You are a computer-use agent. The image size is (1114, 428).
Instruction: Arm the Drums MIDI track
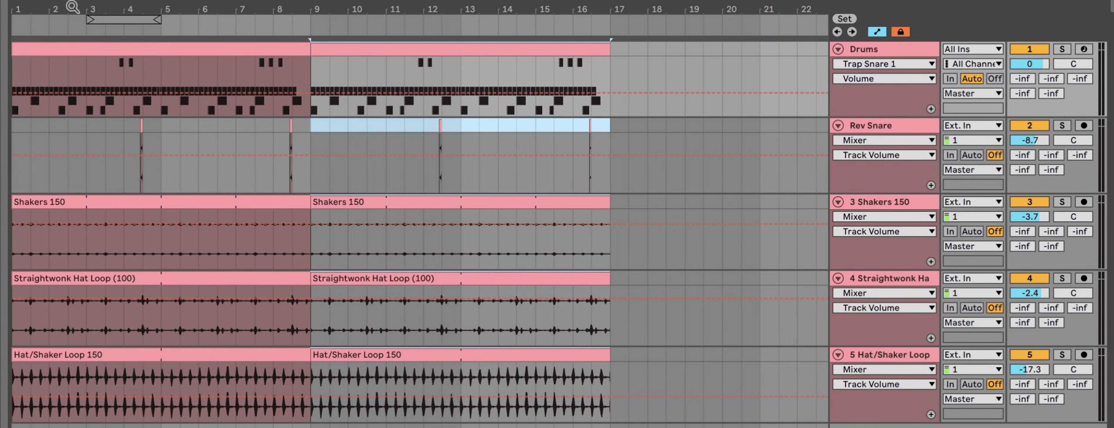click(1084, 49)
